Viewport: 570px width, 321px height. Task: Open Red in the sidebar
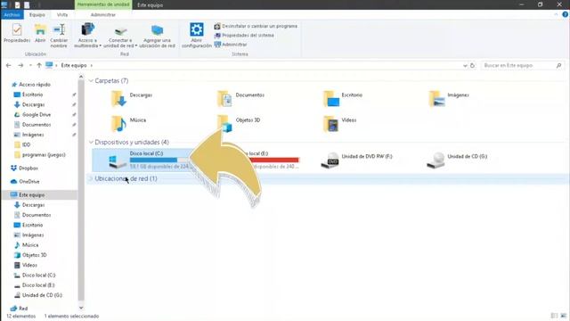click(23, 309)
